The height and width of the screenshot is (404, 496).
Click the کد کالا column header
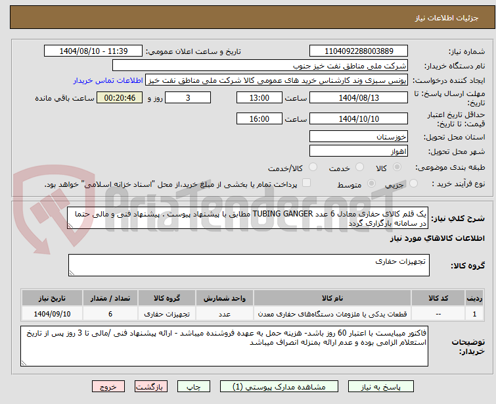point(438,298)
